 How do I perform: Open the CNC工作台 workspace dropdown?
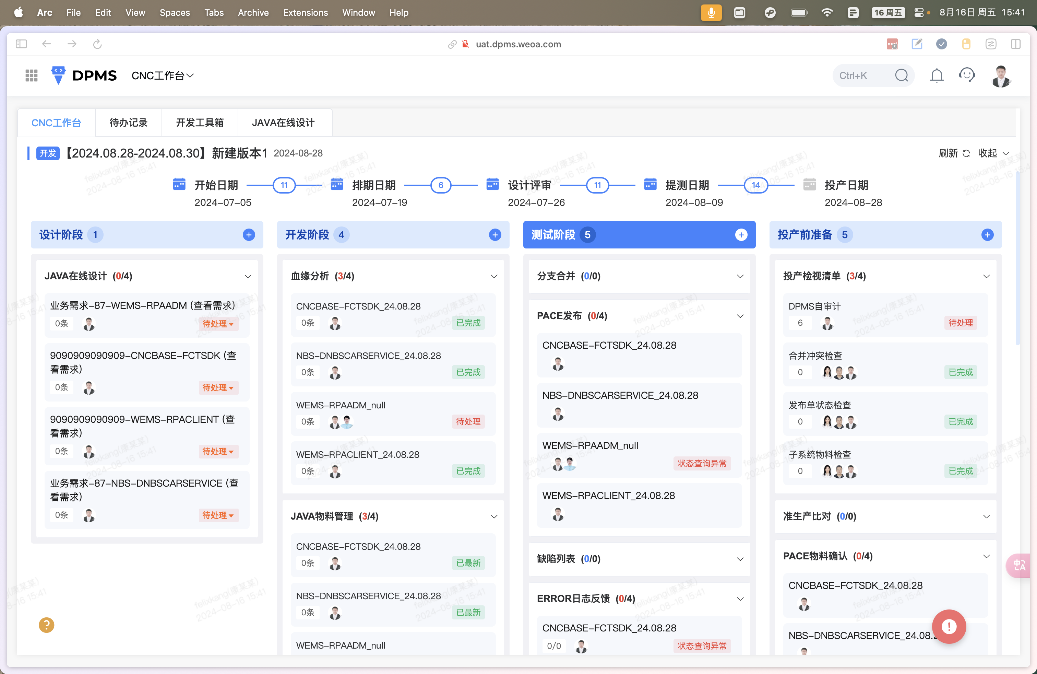click(163, 75)
